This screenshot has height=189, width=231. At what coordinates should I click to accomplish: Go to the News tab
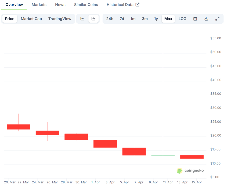[60, 5]
